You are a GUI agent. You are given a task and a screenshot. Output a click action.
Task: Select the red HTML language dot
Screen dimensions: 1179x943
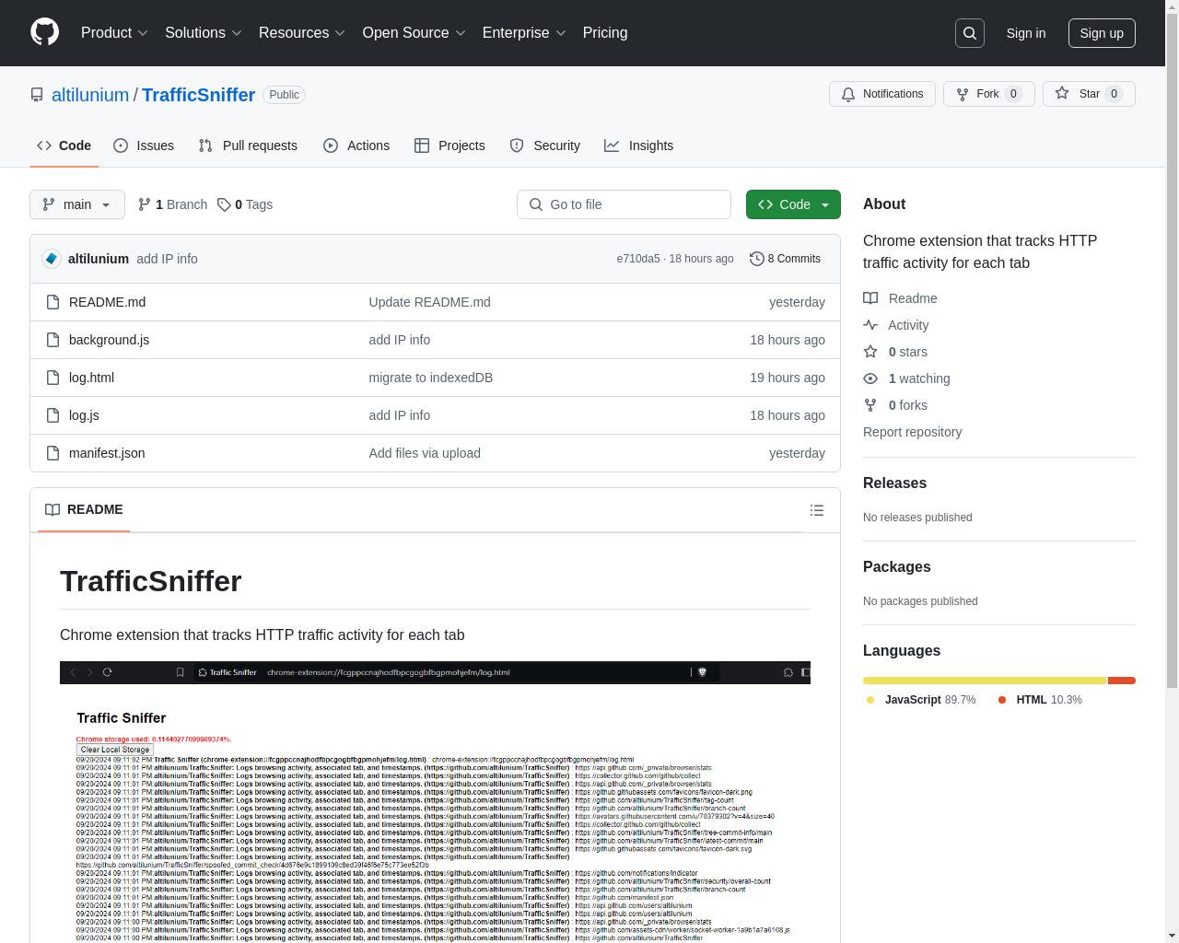point(1002,700)
